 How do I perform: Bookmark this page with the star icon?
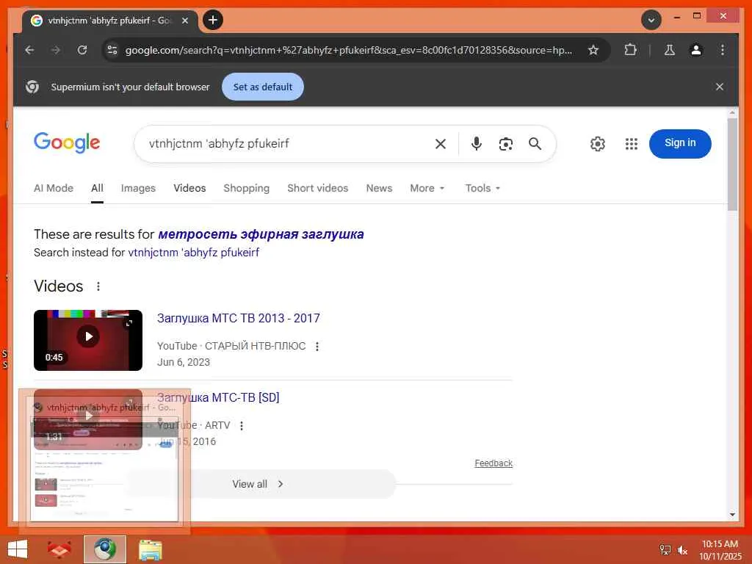point(593,50)
